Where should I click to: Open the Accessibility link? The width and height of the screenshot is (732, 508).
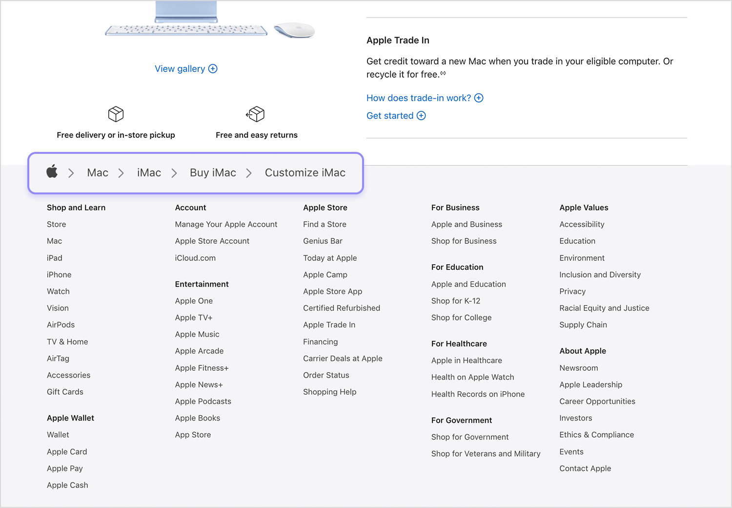click(x=582, y=224)
